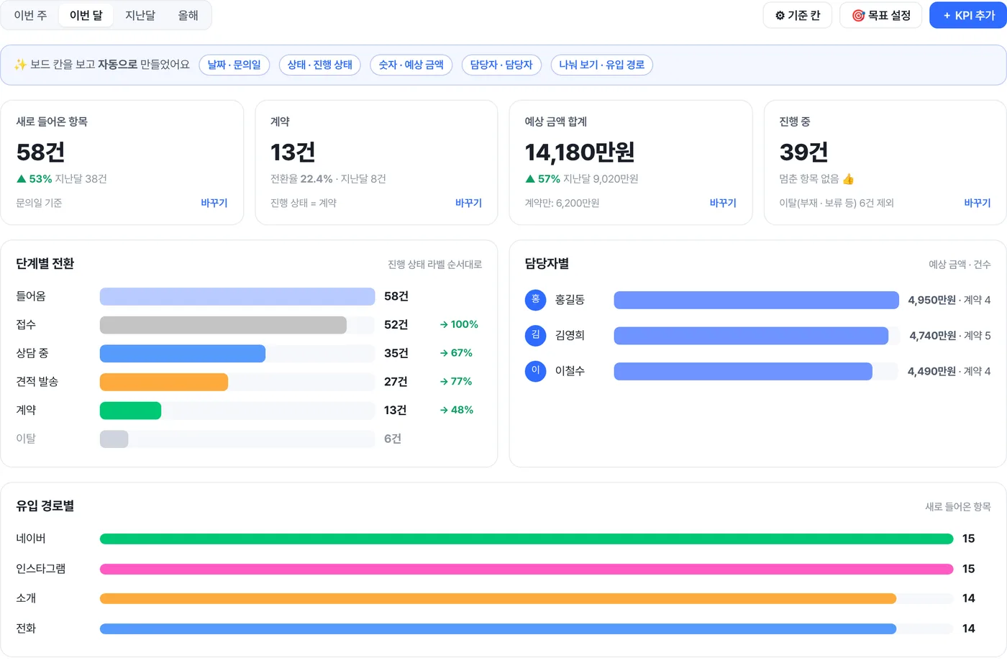Click the 이 avatar for 이철수
This screenshot has width=1007, height=668.
tap(536, 371)
